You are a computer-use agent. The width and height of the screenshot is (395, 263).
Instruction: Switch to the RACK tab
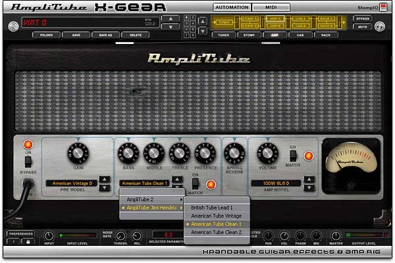326,35
